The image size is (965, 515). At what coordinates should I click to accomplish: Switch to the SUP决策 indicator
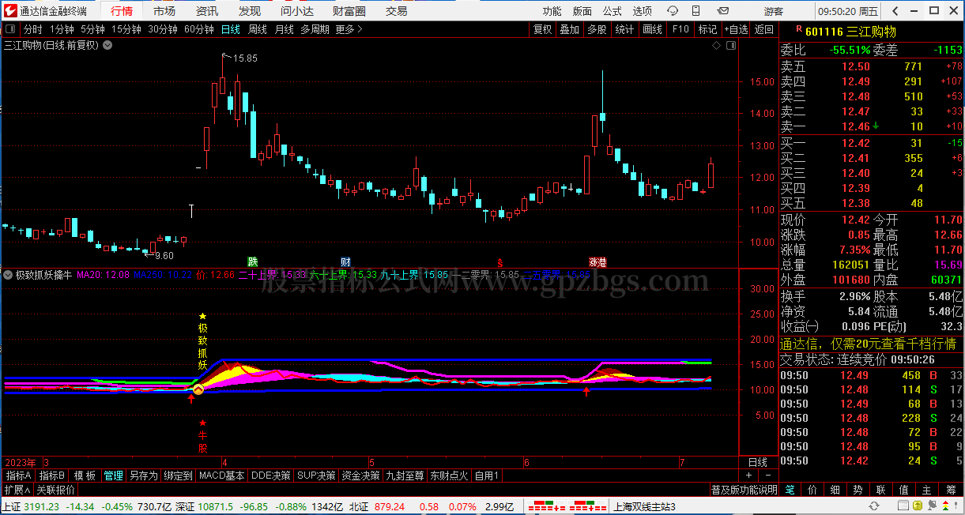click(316, 476)
